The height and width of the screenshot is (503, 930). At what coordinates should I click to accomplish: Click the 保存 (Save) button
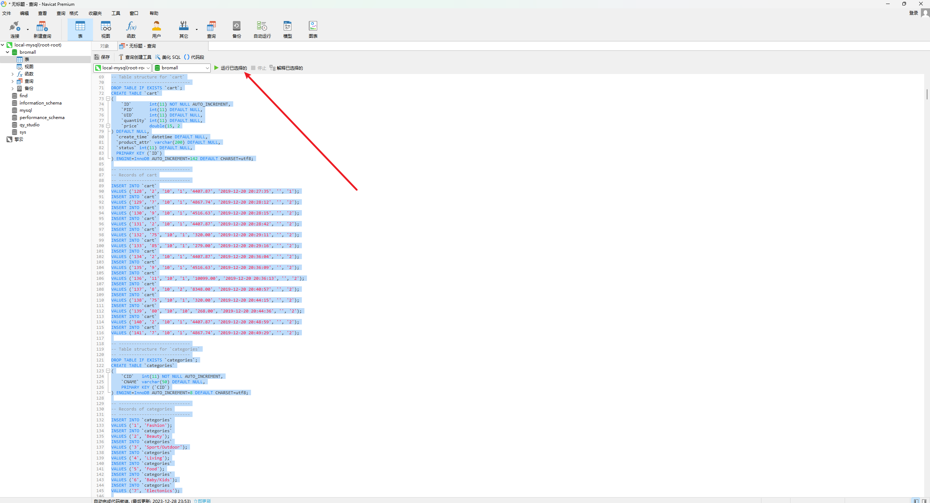(x=102, y=57)
